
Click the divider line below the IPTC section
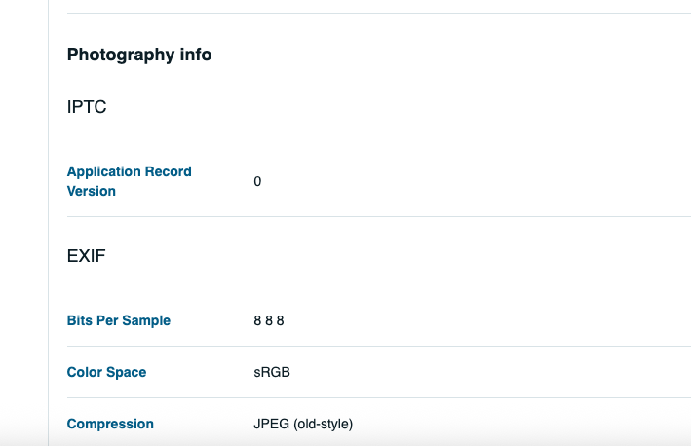click(x=370, y=216)
